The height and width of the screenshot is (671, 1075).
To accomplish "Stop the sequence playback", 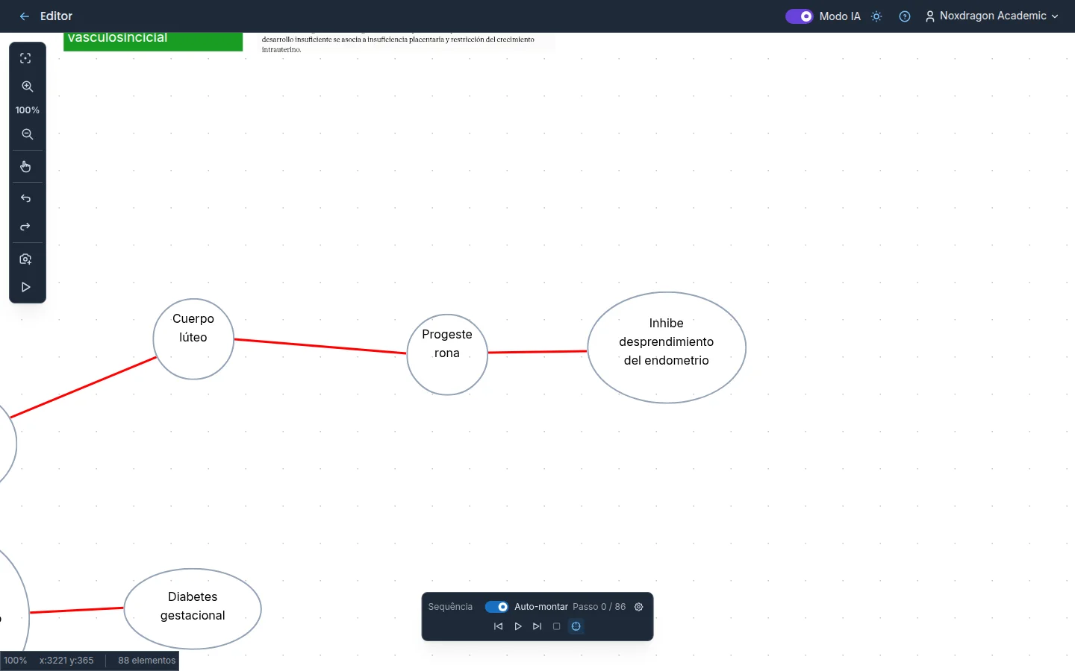I will [557, 626].
